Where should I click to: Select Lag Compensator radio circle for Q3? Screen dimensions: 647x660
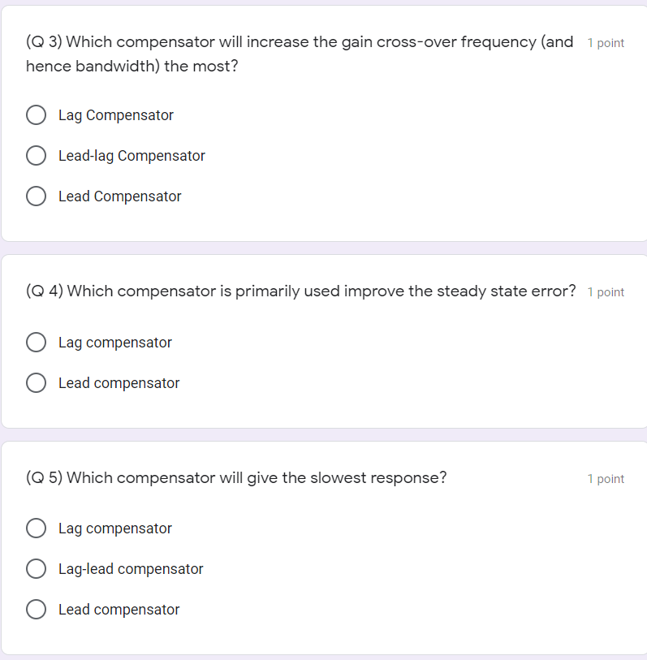tap(37, 115)
